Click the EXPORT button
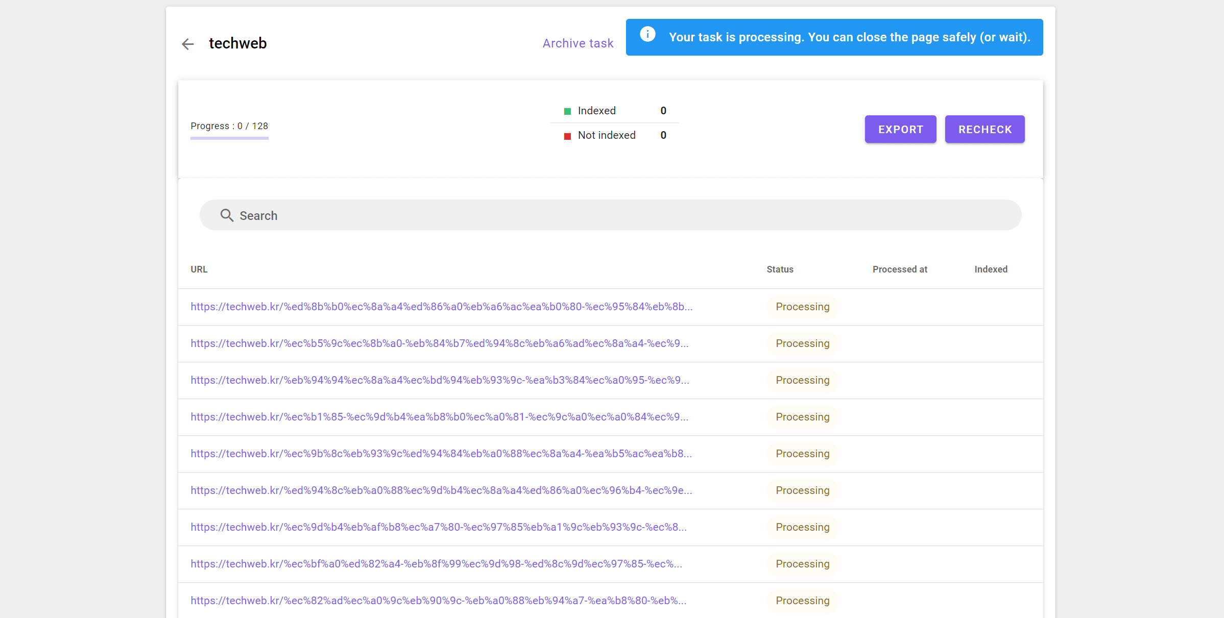The image size is (1224, 618). 900,129
